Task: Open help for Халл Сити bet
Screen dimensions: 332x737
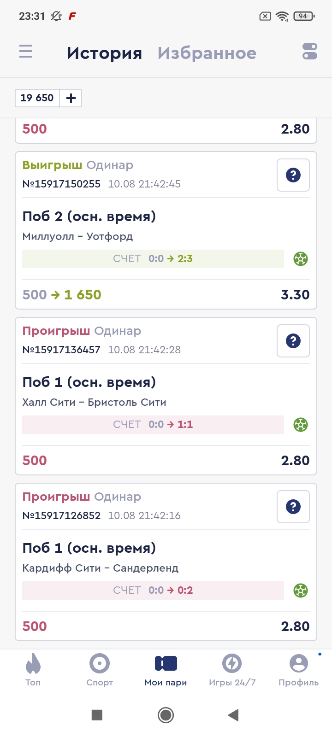Action: [x=293, y=341]
